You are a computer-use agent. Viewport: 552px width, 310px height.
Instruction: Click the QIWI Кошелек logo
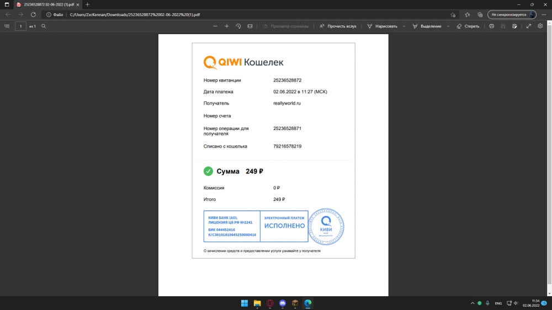[x=243, y=62]
